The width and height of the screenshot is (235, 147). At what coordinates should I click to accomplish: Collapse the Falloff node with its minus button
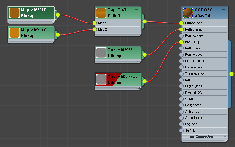pyautogui.click(x=137, y=10)
